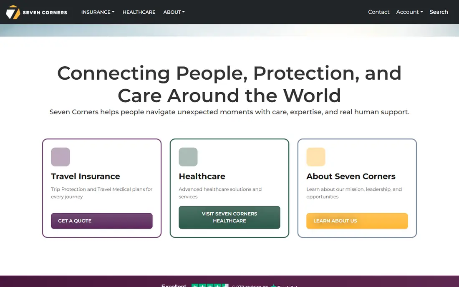Expand the Account dropdown
Viewport: 459px width, 287px height.
409,12
